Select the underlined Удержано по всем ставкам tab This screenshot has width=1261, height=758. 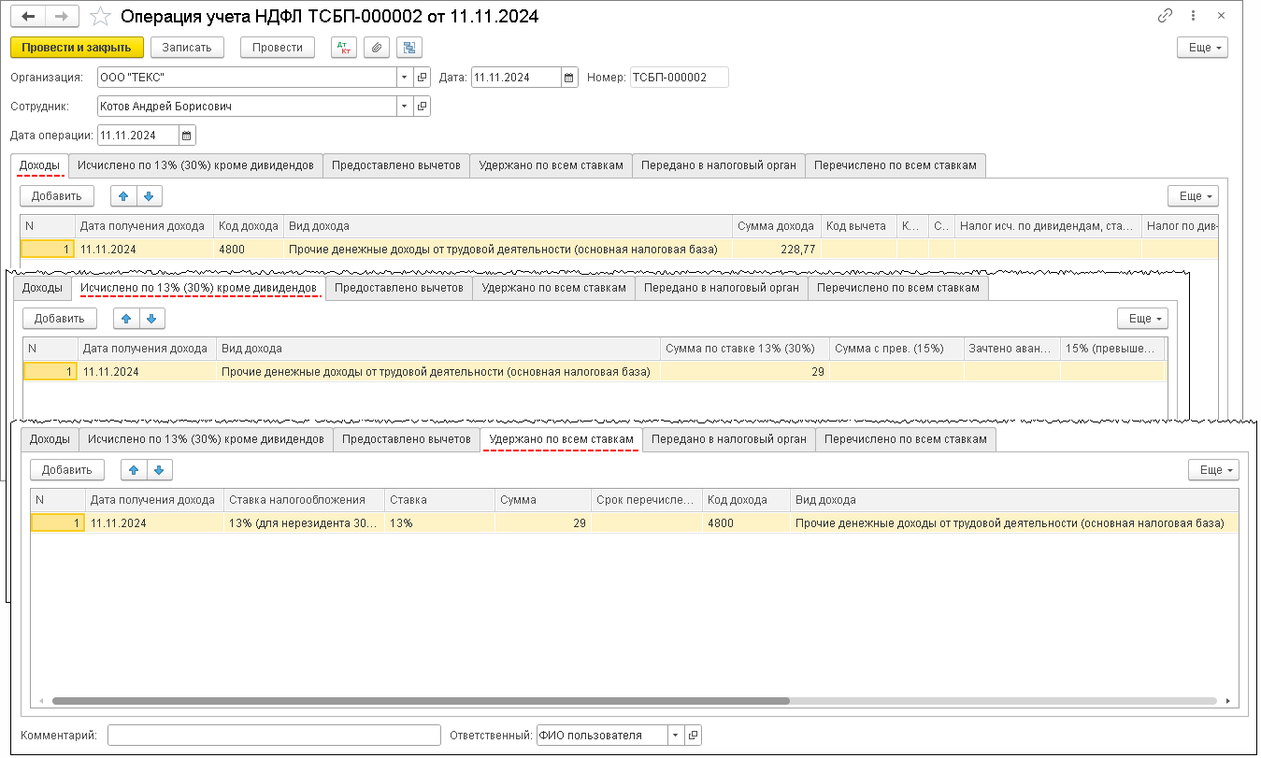pyautogui.click(x=561, y=439)
